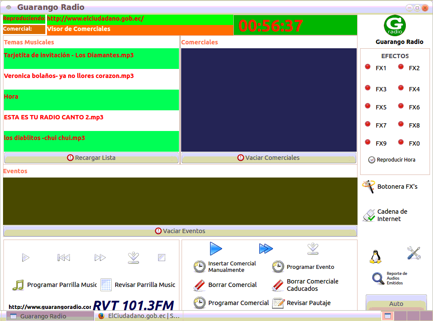Stop playback with grey square button
Viewport: 433px width, 321px height.
162,258
